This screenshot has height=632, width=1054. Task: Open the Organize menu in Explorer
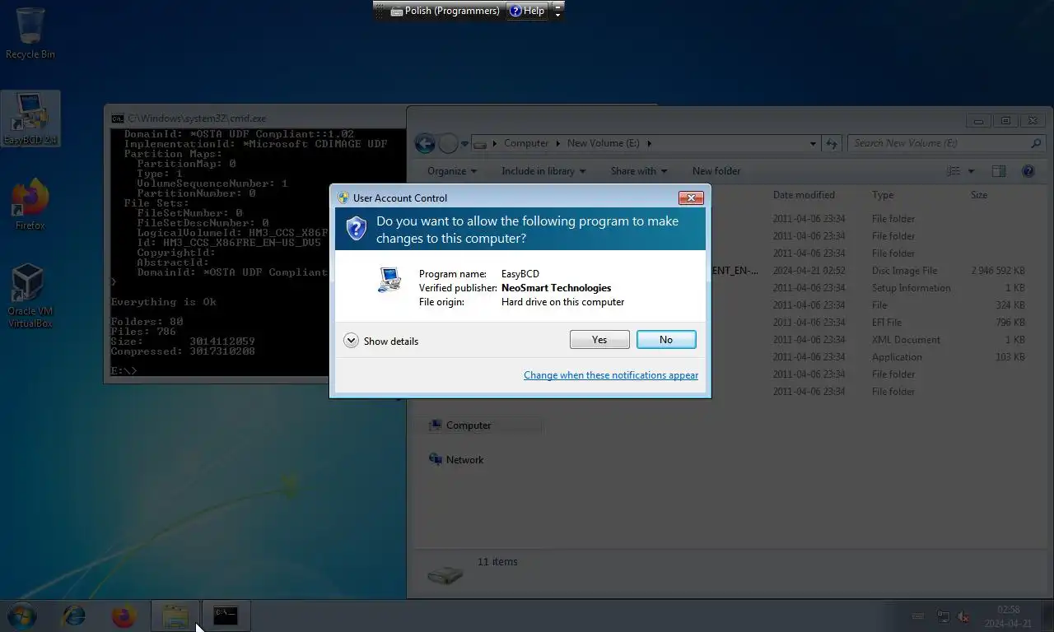tap(451, 171)
